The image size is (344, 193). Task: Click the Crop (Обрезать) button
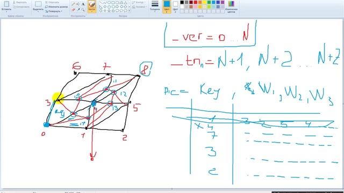(52, 2)
